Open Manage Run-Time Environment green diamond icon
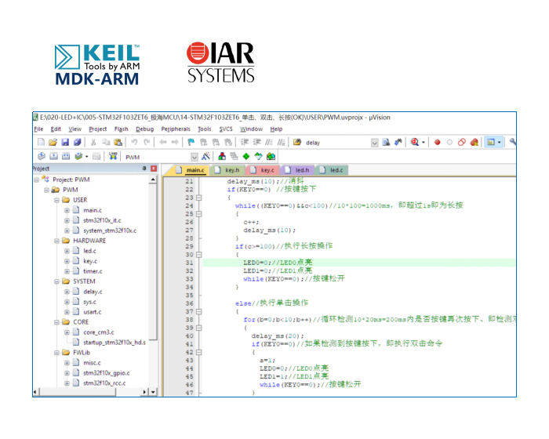 coord(245,156)
